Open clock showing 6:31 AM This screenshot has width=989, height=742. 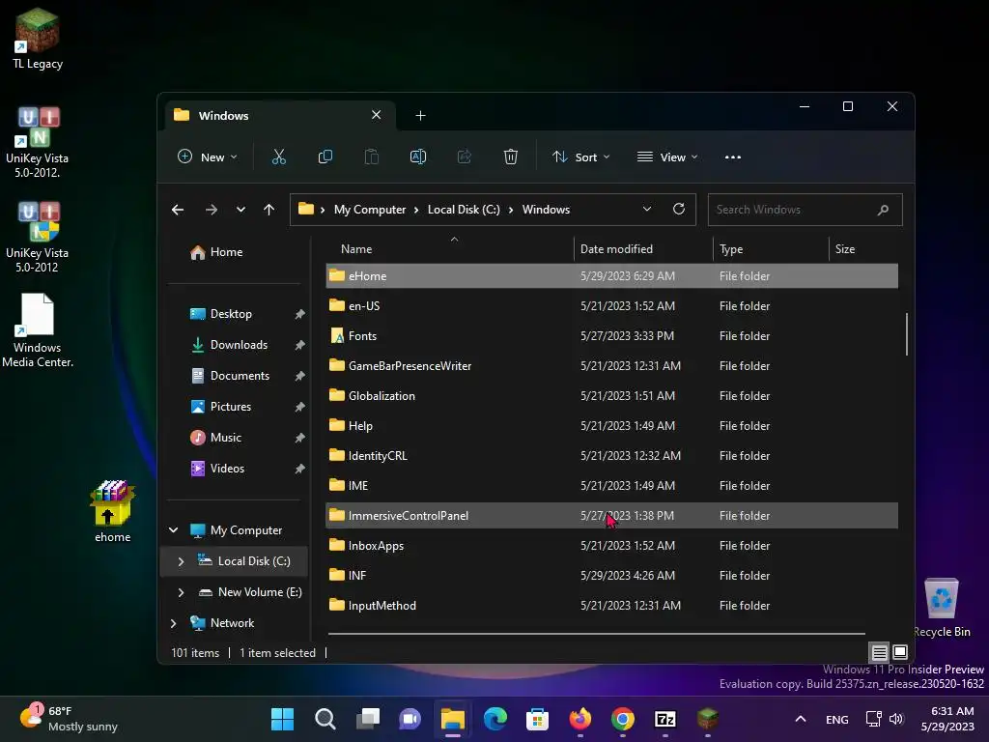point(947,719)
